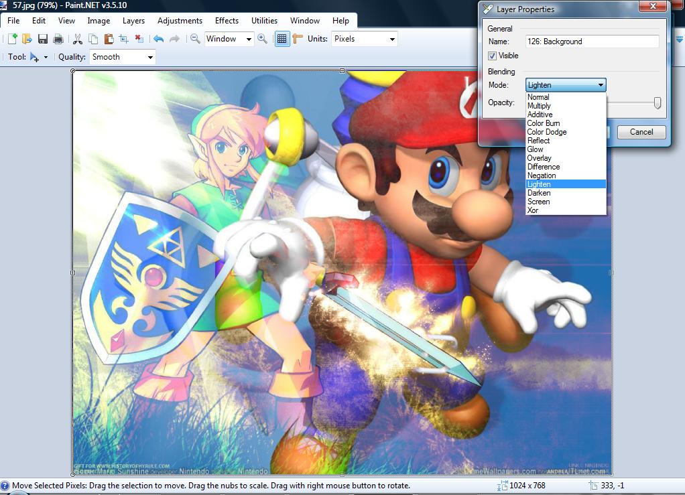This screenshot has height=495, width=685.
Task: Save the image with the floppy icon
Action: click(x=42, y=39)
